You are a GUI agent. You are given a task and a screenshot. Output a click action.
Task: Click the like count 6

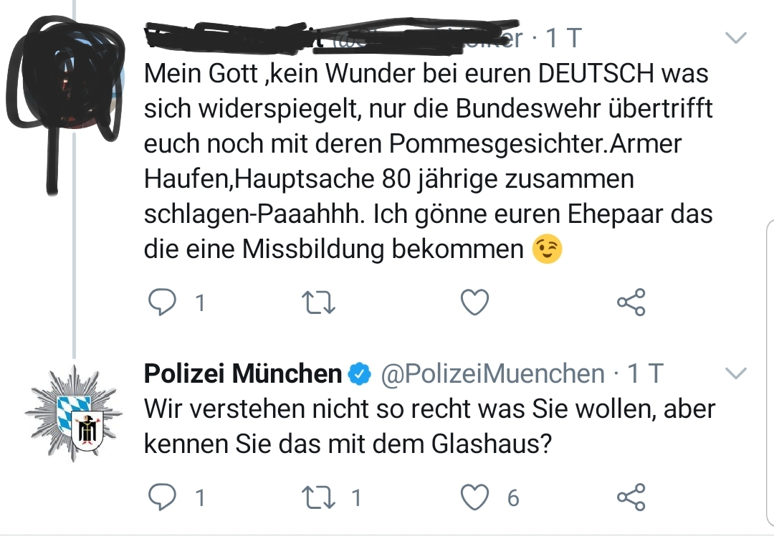point(513,497)
